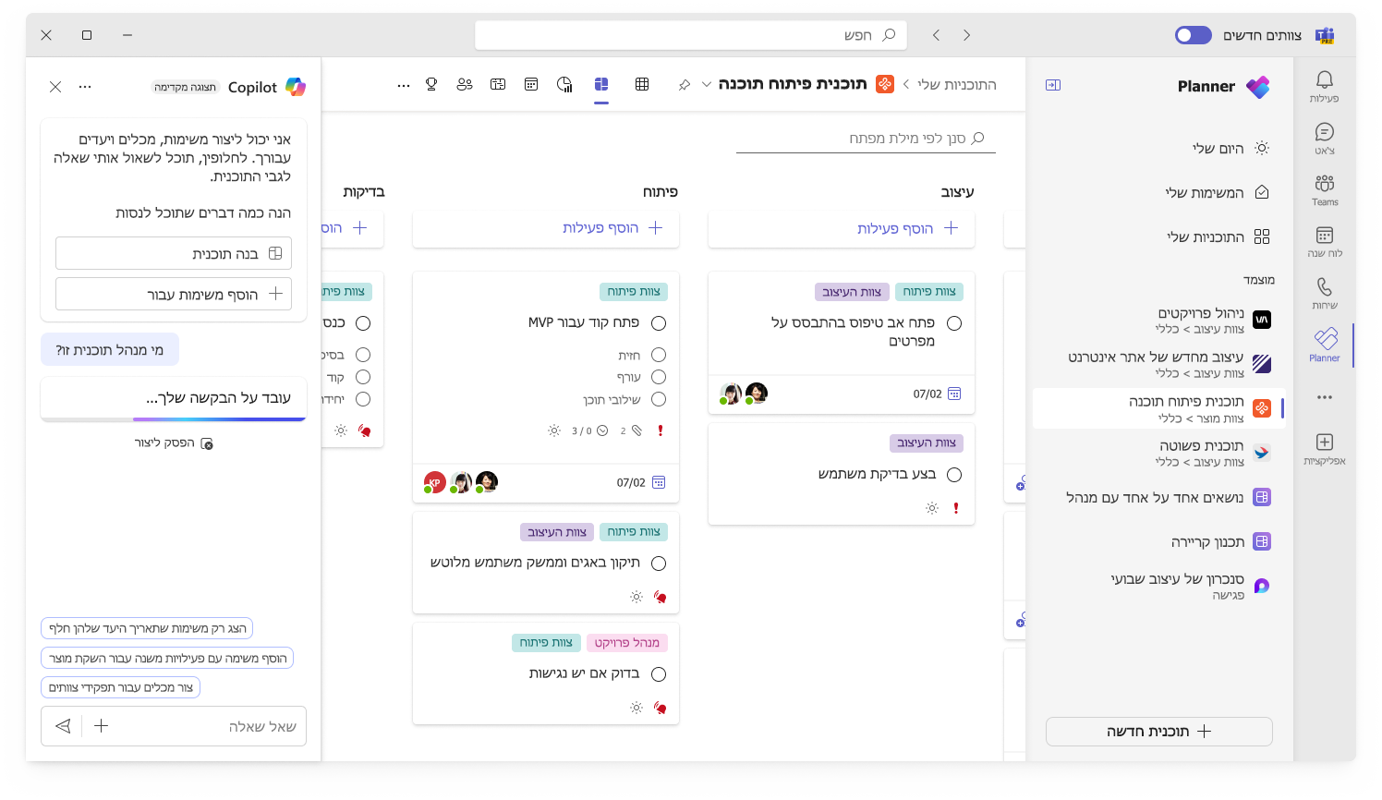Viewport: 1382px width, 800px height.
Task: Open plan name dropdown chevron
Action: click(x=707, y=85)
